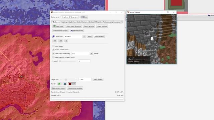The image size is (214, 120).
Task: Switch to the Advanced tab
Action: pyautogui.click(x=117, y=22)
